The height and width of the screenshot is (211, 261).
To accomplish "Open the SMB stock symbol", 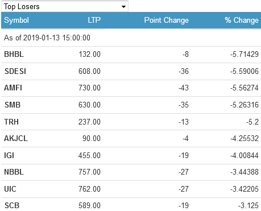I will point(13,105).
